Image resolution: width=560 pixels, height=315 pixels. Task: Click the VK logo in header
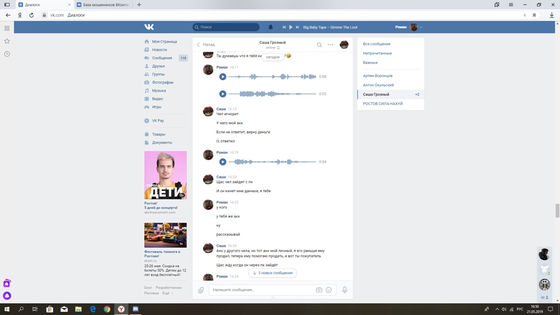[x=149, y=27]
